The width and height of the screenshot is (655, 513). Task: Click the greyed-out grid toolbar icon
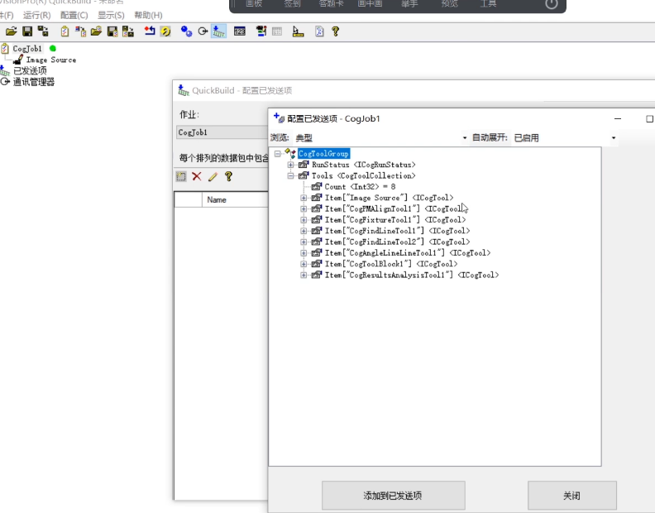(277, 31)
